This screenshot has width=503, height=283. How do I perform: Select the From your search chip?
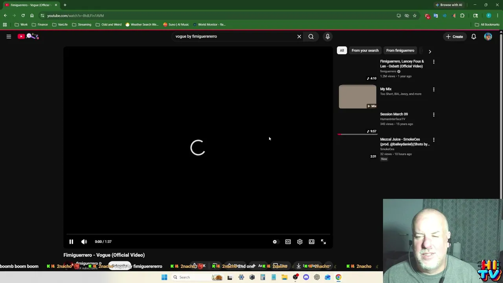pyautogui.click(x=365, y=50)
